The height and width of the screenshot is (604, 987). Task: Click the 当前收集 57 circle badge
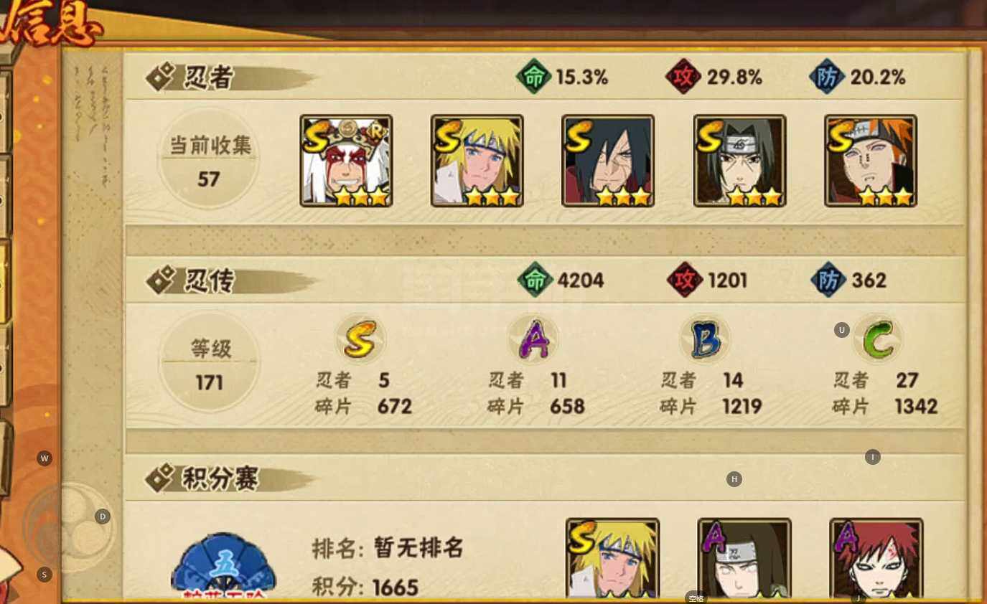[209, 159]
